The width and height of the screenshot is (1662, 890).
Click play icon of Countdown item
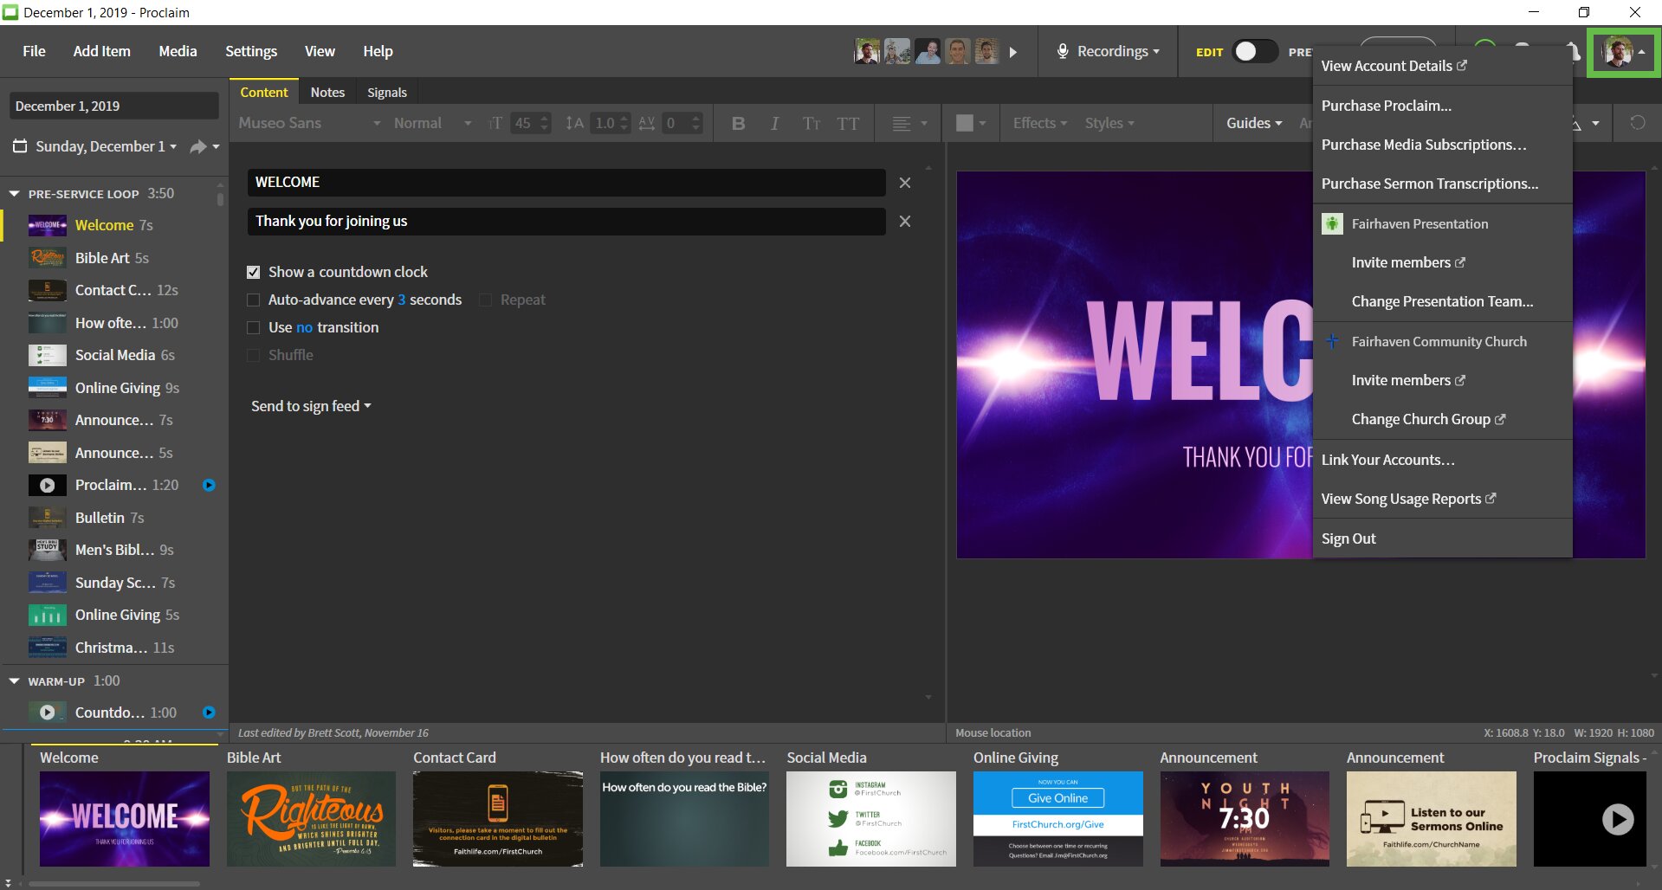pyautogui.click(x=48, y=712)
